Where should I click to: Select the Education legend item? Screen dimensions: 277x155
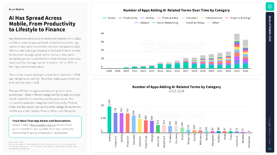(189, 18)
